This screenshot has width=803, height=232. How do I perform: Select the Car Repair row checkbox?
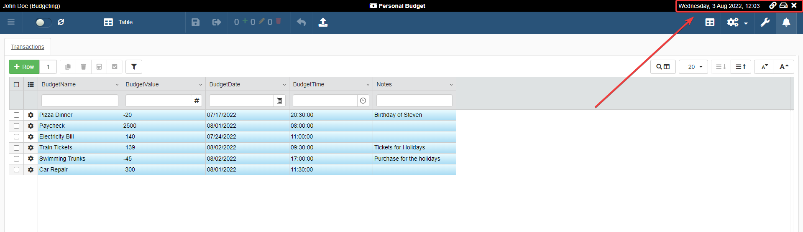click(17, 169)
